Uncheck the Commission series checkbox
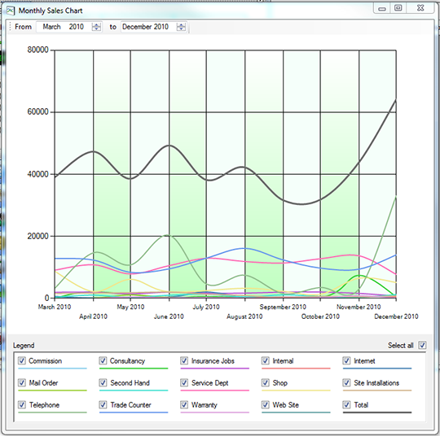This screenshot has height=436, width=440. (22, 360)
